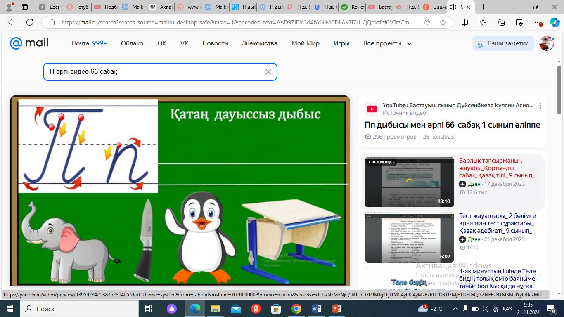
Task: Play the 13:10 next video thumbnail
Action: [409, 182]
